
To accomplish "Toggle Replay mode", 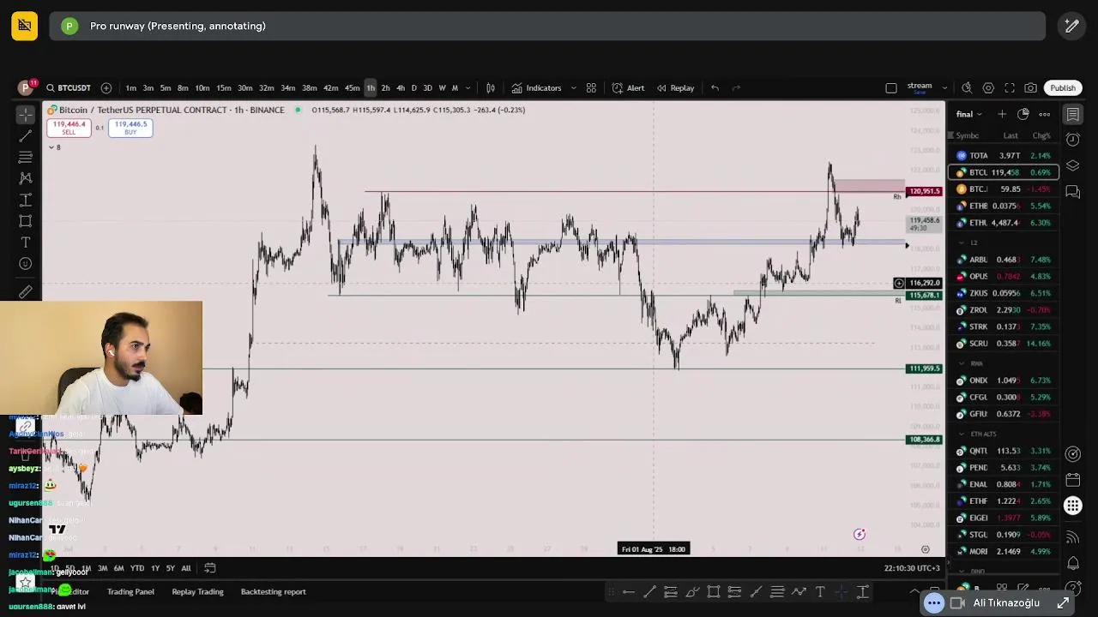I will click(x=676, y=87).
